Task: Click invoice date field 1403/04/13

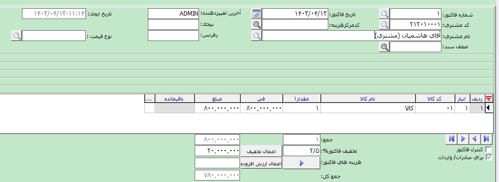Action: click(x=295, y=14)
